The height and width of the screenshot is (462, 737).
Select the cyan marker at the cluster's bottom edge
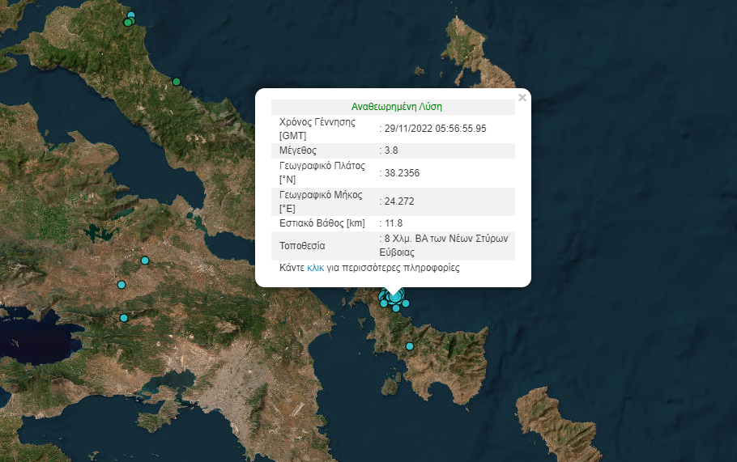[x=396, y=308]
